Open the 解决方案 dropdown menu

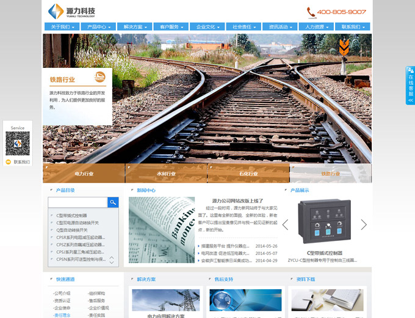pos(135,27)
